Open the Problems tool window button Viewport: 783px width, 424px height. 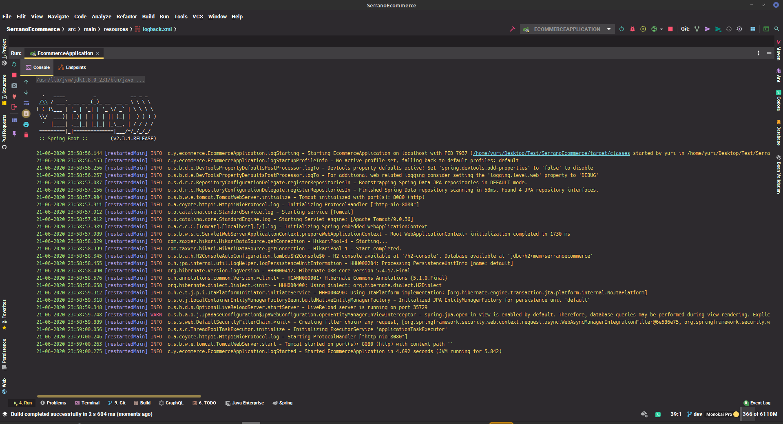pos(53,403)
